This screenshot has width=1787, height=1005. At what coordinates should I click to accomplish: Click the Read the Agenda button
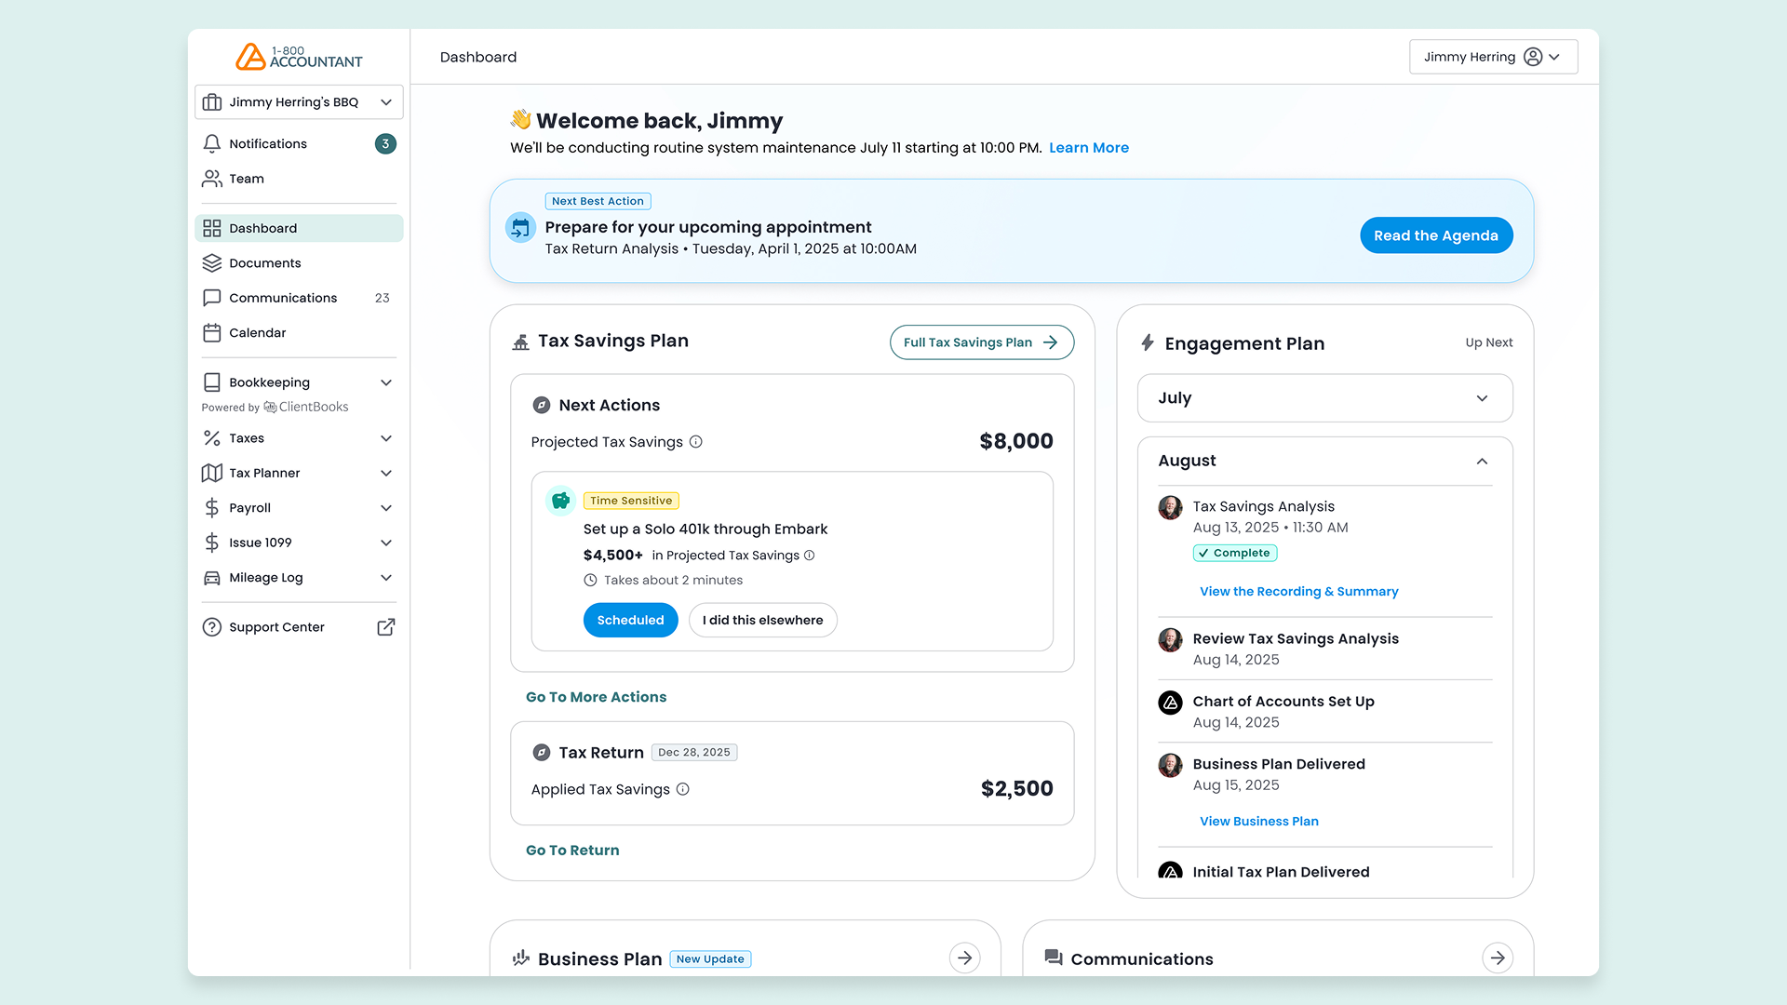click(x=1436, y=234)
